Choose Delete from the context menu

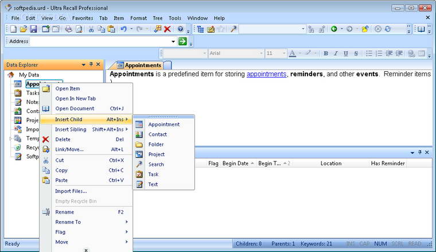click(86, 139)
